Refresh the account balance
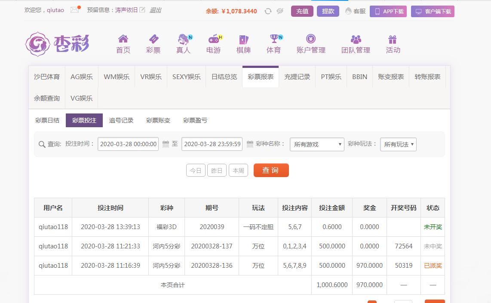The width and height of the screenshot is (491, 303). 268,11
